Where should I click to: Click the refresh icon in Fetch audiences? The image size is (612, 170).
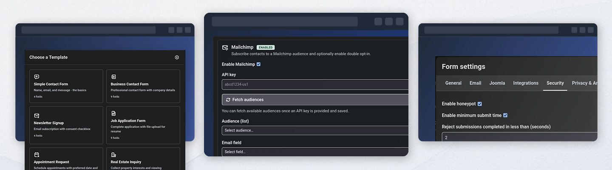[228, 99]
